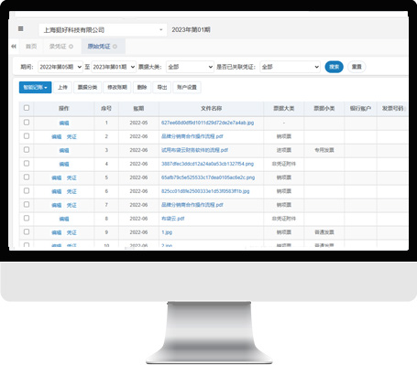Open the png file in row 4
Viewport: 417px width, 365px height.
pyautogui.click(x=207, y=164)
